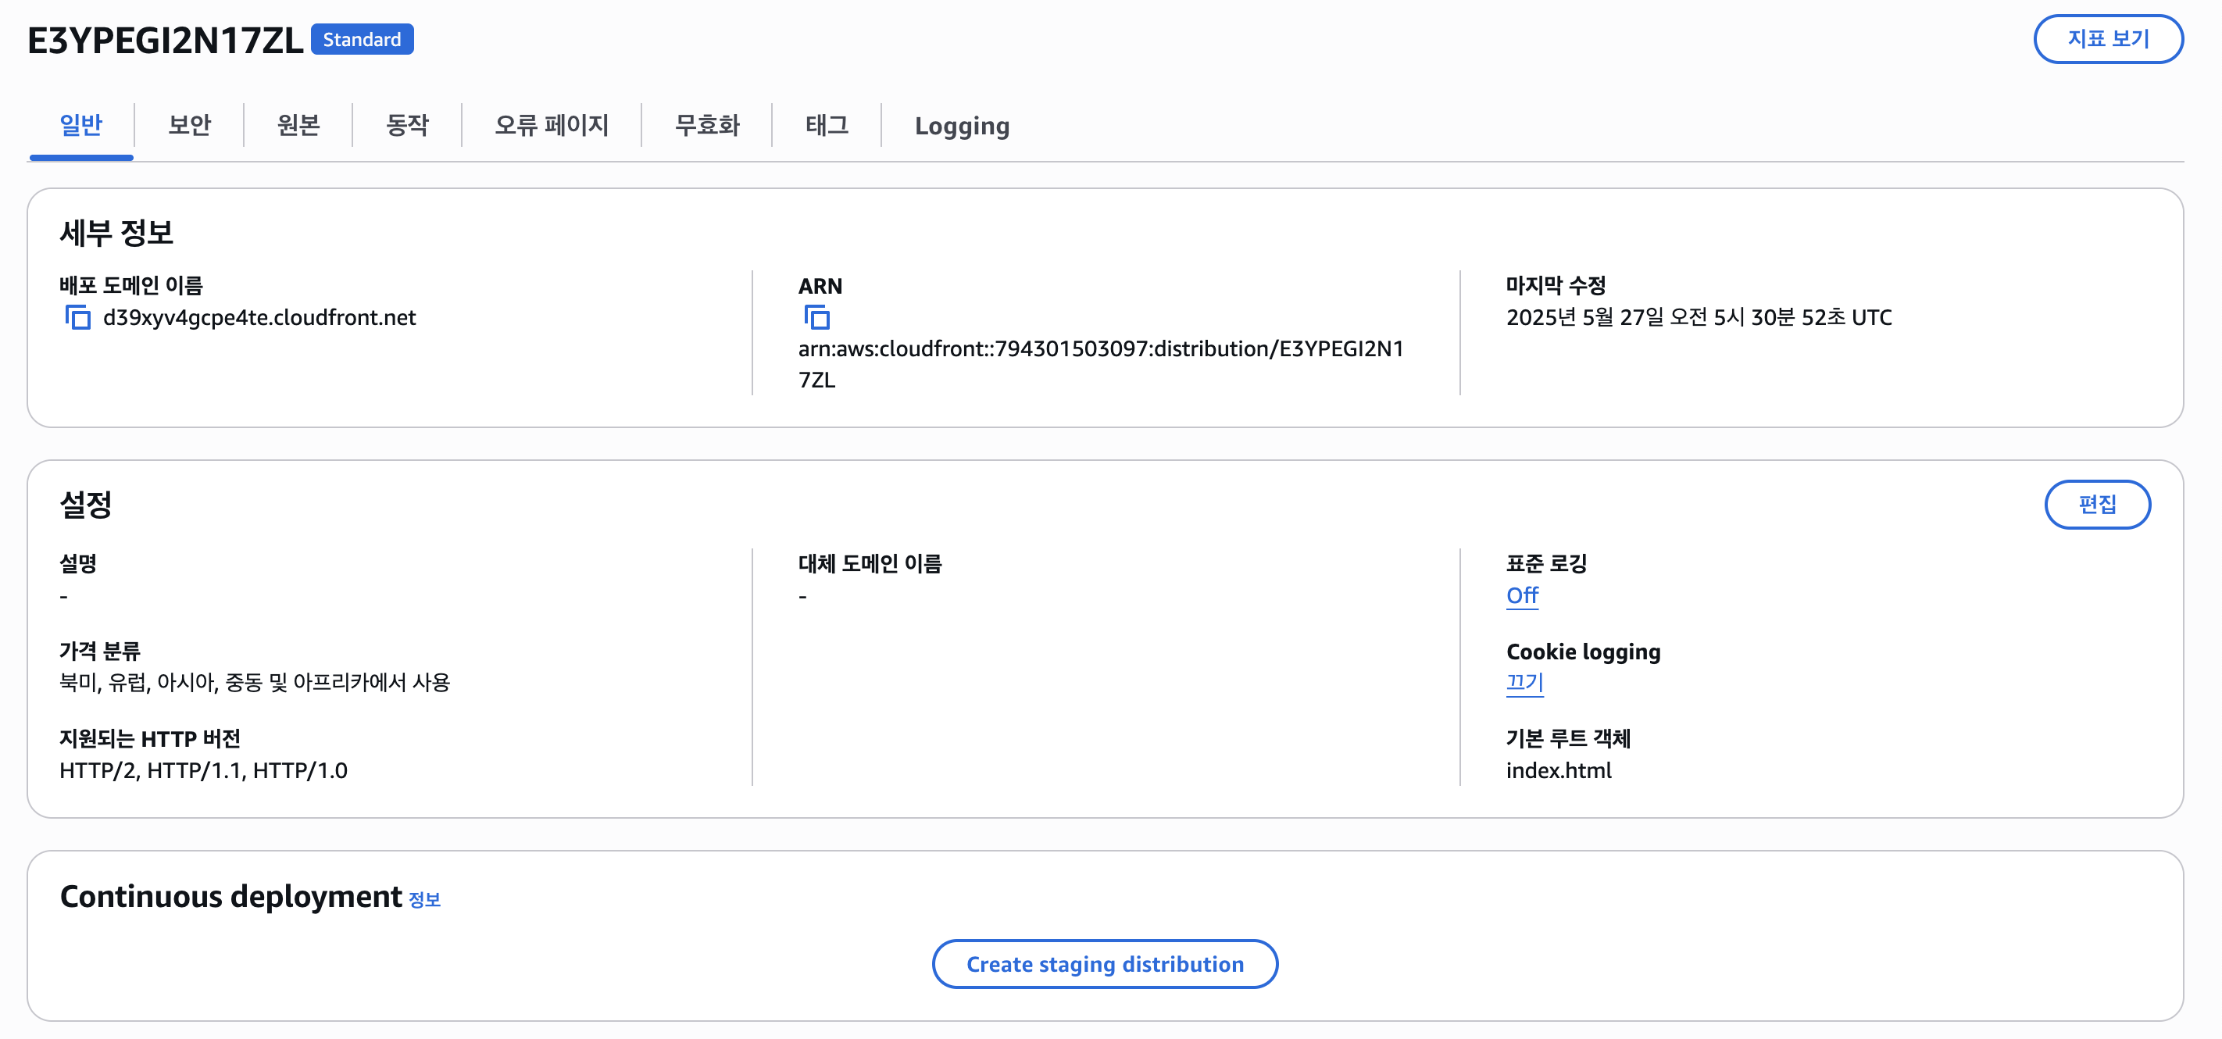This screenshot has height=1039, width=2222.
Task: Open the Logging tab
Action: pyautogui.click(x=962, y=126)
